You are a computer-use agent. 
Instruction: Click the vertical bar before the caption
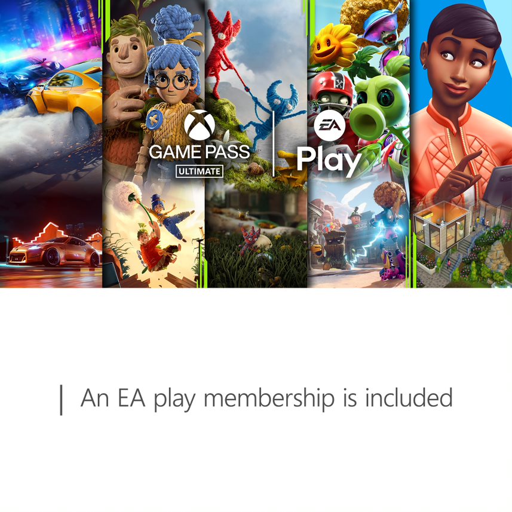(61, 400)
